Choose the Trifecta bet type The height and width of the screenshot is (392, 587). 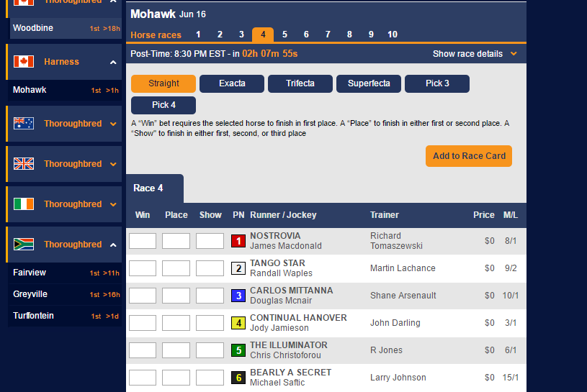[300, 83]
